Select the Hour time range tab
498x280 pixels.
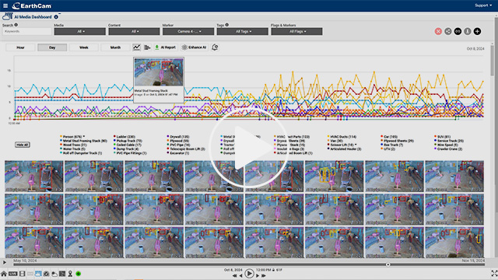pyautogui.click(x=21, y=47)
